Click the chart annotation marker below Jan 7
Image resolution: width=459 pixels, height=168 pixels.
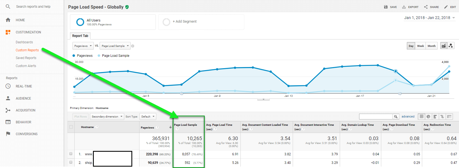click(181, 94)
